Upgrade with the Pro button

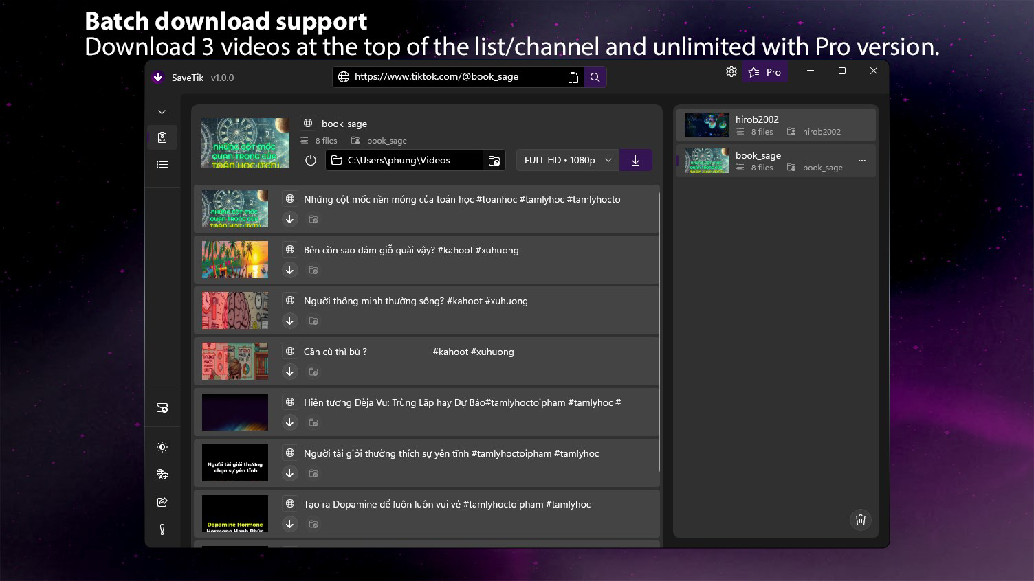click(764, 72)
